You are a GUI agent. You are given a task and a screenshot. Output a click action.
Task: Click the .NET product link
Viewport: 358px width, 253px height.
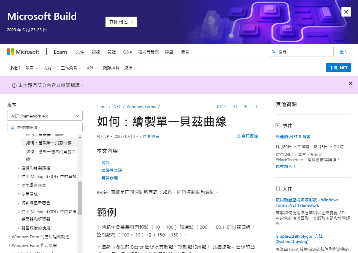tap(15, 68)
